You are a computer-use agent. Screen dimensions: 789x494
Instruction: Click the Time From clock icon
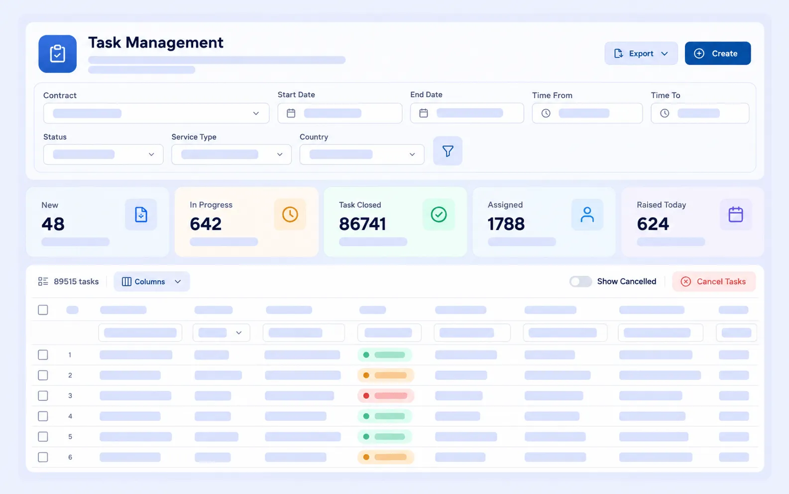click(x=546, y=114)
